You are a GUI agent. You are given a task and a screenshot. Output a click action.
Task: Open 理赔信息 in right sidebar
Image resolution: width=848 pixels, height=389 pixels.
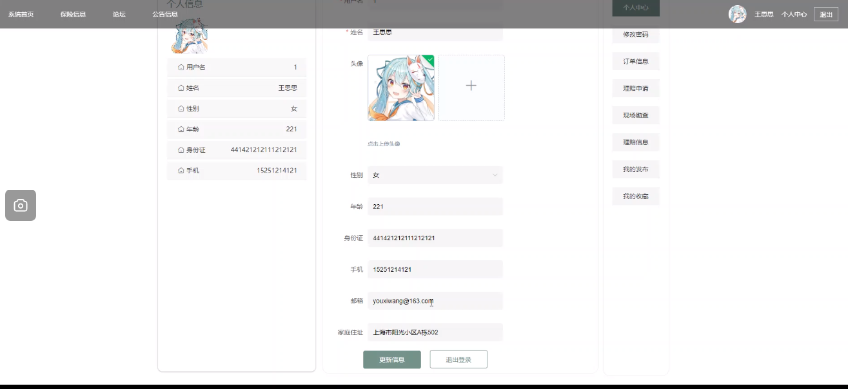coord(636,142)
